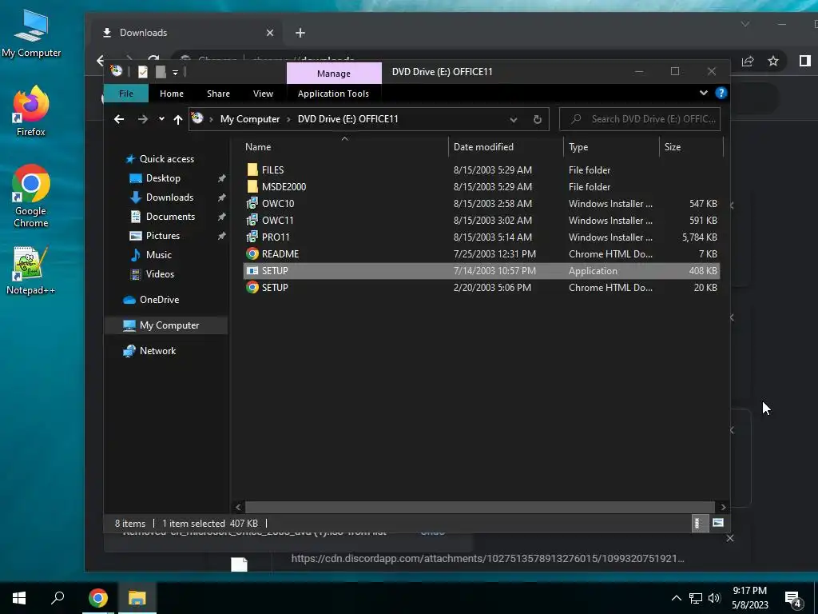
Task: Open the Notifications action center icon
Action: (793, 598)
